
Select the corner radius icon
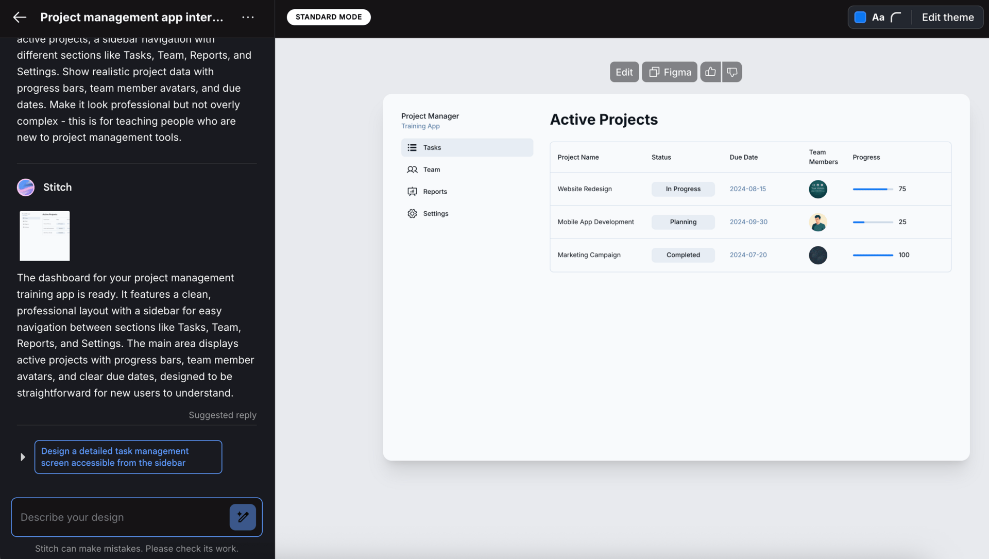tap(896, 18)
